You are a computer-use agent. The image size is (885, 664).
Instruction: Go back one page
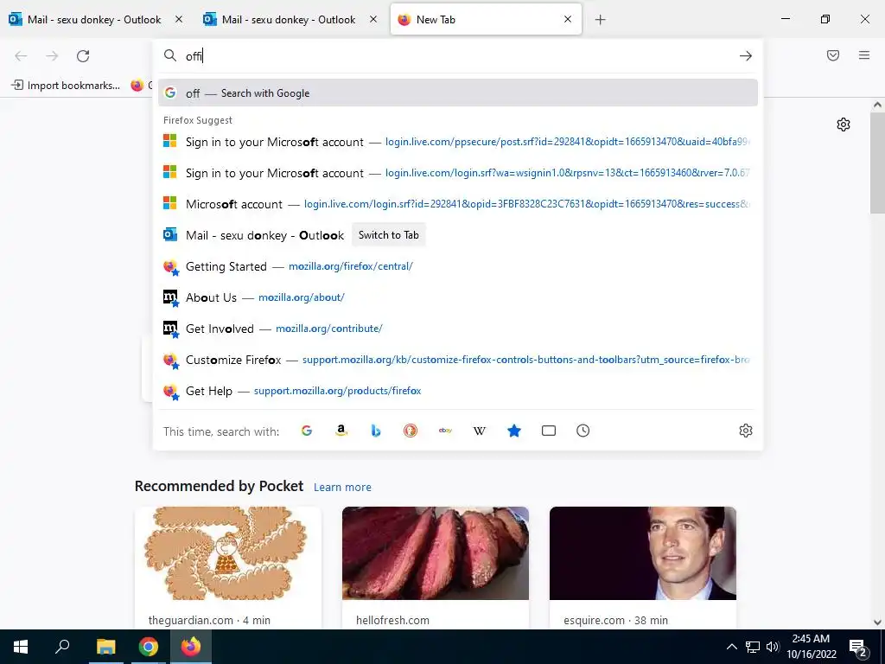tap(21, 56)
